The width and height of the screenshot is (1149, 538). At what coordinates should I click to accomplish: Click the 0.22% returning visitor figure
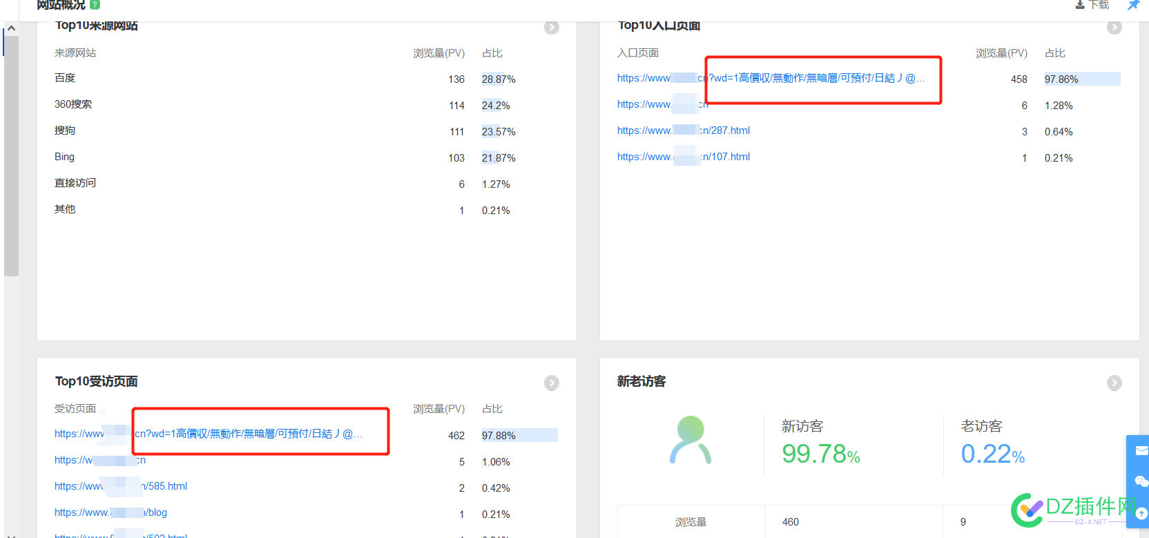click(993, 454)
